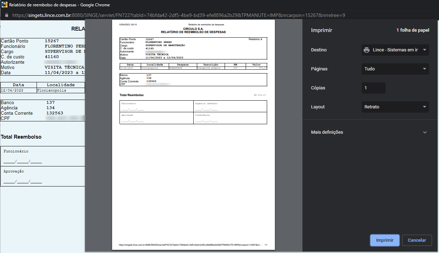Screen dimensions: 439x253
Task: Click 'Agência' label in background page
Action: pos(9,108)
